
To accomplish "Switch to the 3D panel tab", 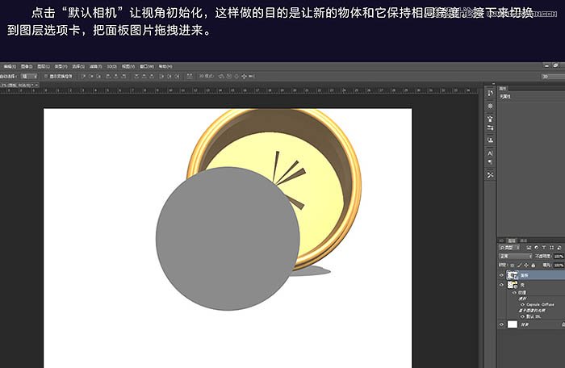I will 501,240.
